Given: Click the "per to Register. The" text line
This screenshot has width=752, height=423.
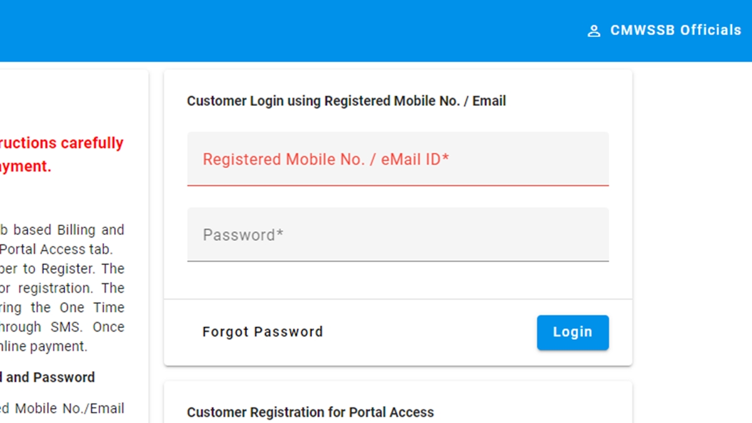Looking at the screenshot, I should [x=62, y=268].
